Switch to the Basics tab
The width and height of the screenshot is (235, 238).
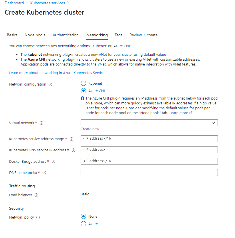(12, 35)
